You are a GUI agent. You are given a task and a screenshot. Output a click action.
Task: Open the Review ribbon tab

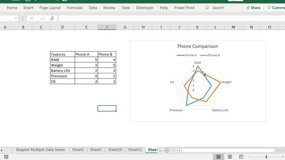(109, 8)
